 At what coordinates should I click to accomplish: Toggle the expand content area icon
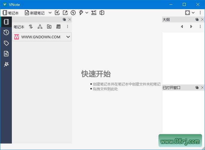188,13
